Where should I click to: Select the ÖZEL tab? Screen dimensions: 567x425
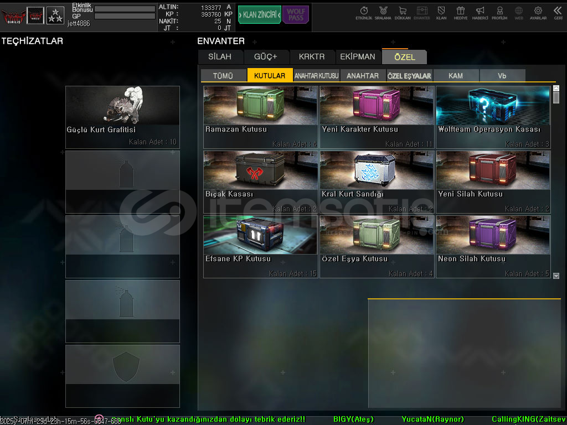click(x=405, y=57)
